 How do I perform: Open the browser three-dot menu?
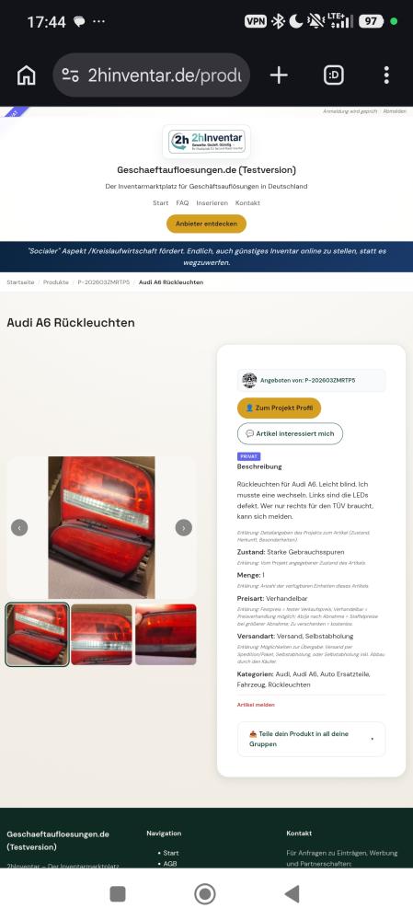pos(386,75)
